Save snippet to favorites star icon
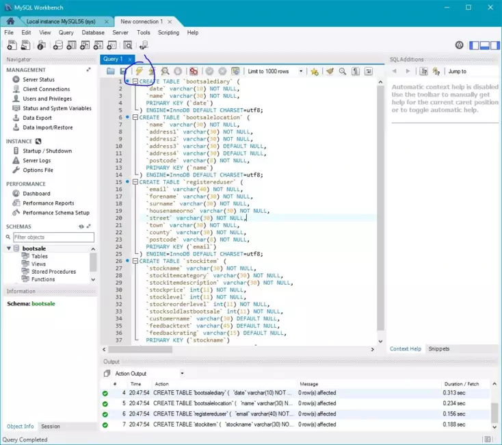The width and height of the screenshot is (502, 445). (x=315, y=71)
